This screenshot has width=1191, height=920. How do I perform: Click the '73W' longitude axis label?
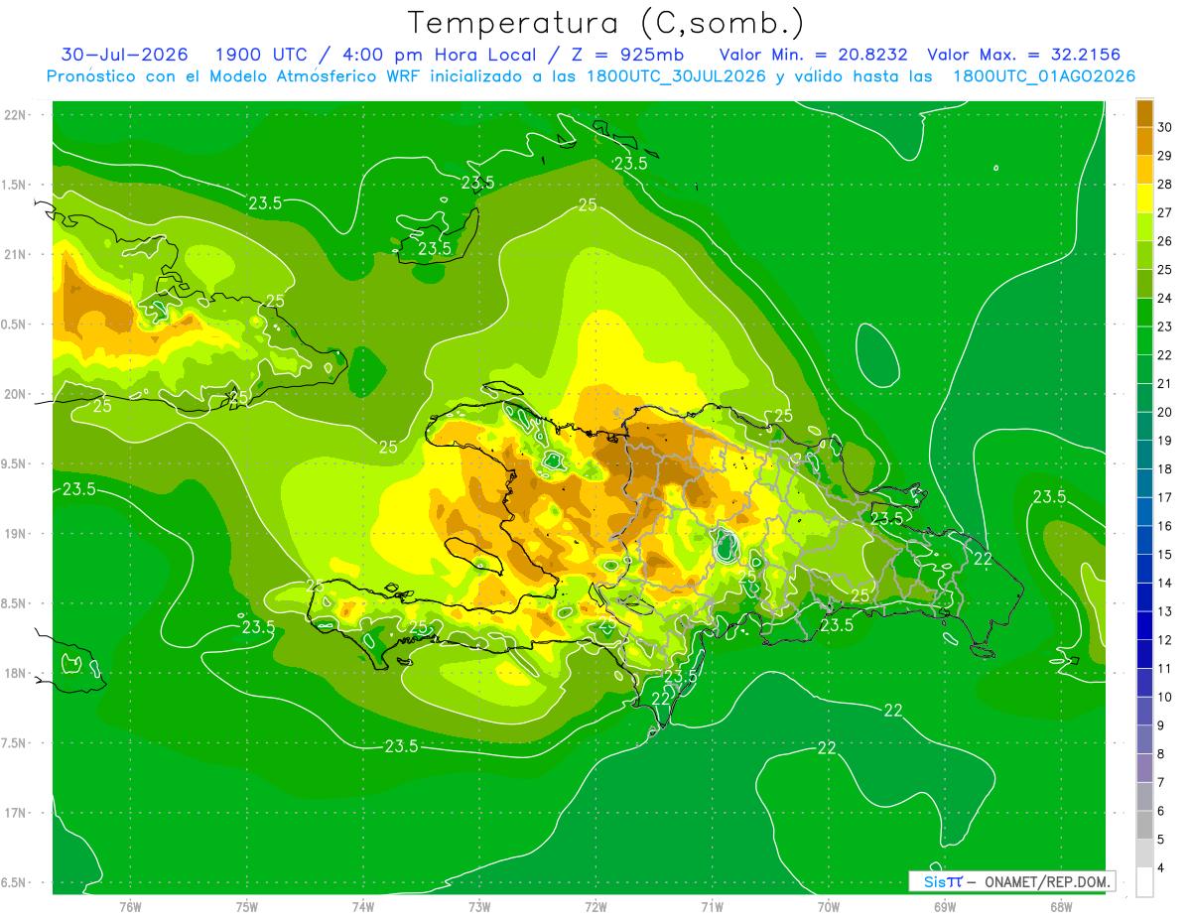[x=479, y=907]
